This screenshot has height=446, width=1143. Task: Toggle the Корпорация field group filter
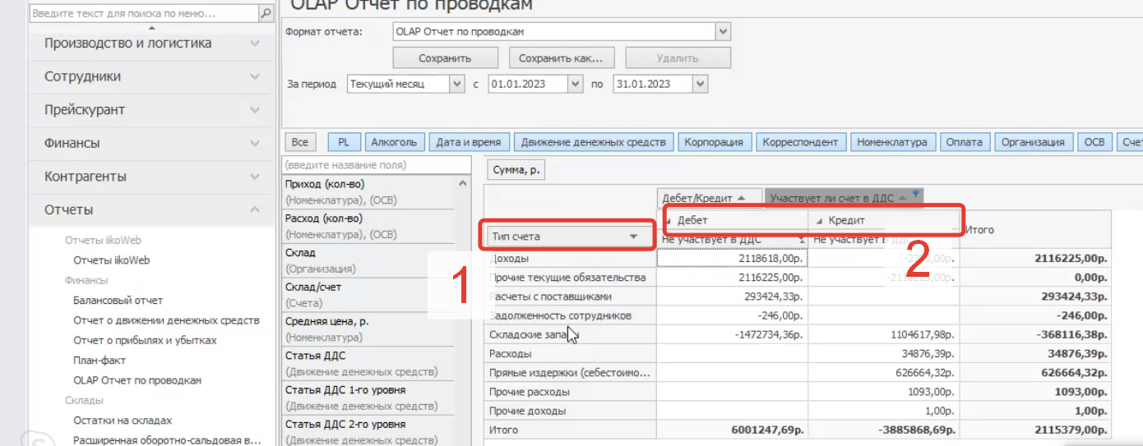pyautogui.click(x=714, y=142)
